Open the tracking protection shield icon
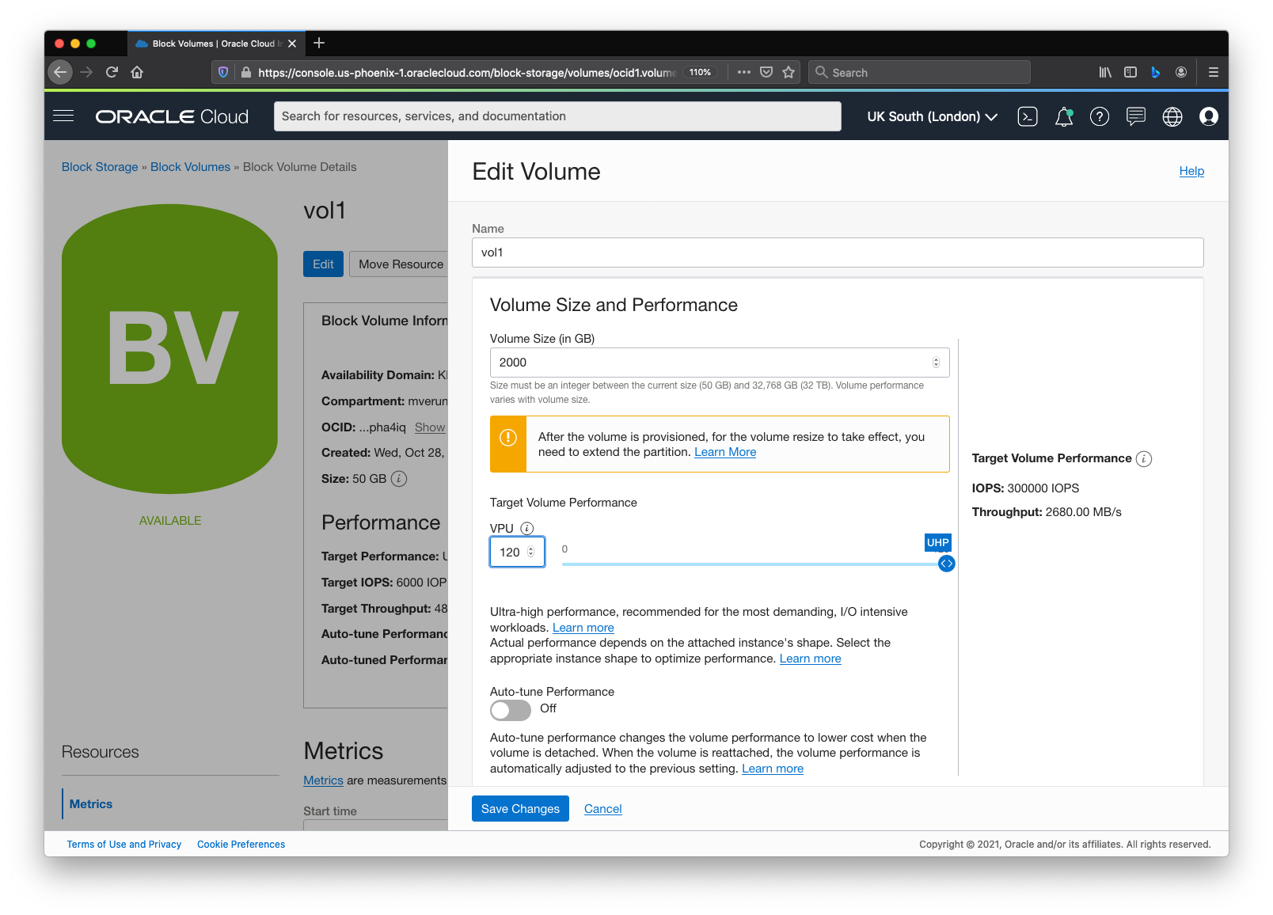The height and width of the screenshot is (915, 1273). [223, 72]
